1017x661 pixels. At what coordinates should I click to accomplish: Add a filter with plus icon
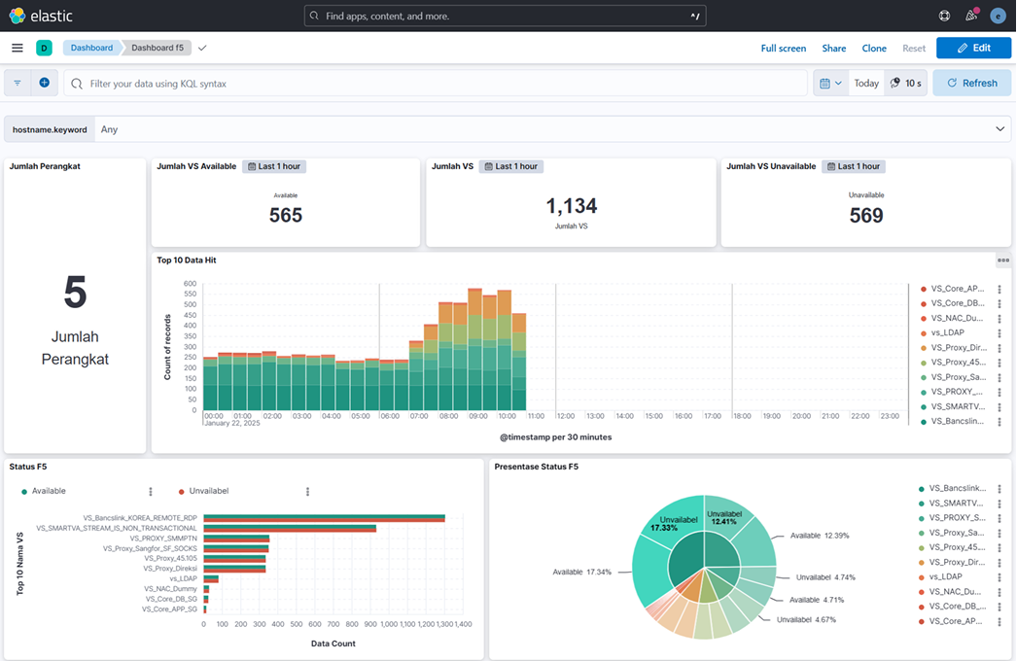[x=45, y=84]
